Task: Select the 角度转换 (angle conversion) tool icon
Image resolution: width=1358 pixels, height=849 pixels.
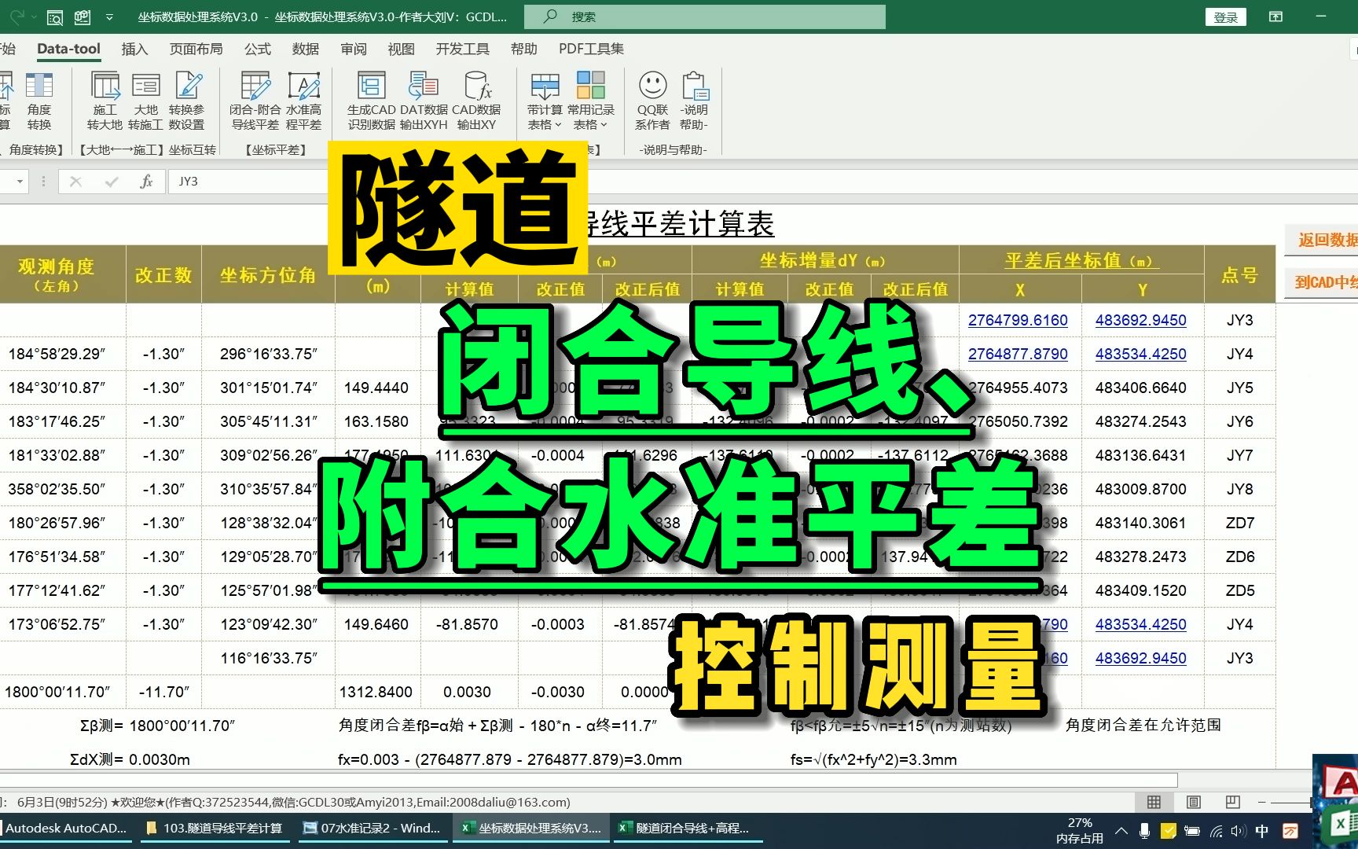Action: coord(39,101)
